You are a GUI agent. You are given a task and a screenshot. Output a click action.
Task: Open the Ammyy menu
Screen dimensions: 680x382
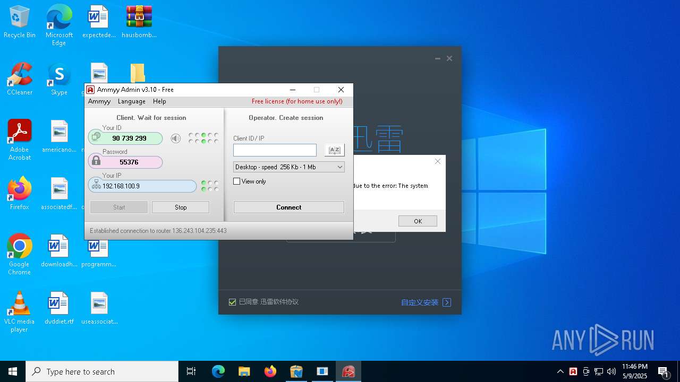[x=99, y=101]
